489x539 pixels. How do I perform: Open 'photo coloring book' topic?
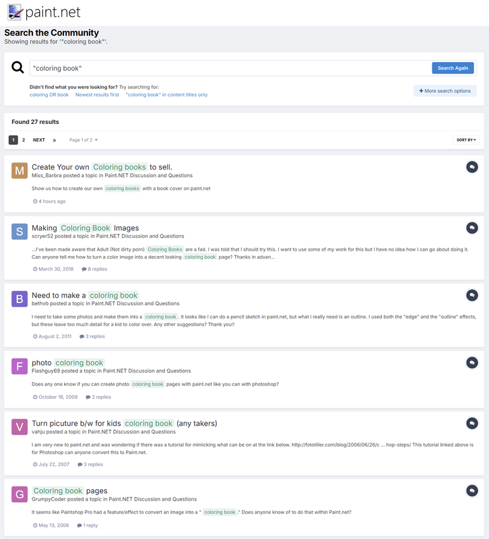[x=68, y=362]
